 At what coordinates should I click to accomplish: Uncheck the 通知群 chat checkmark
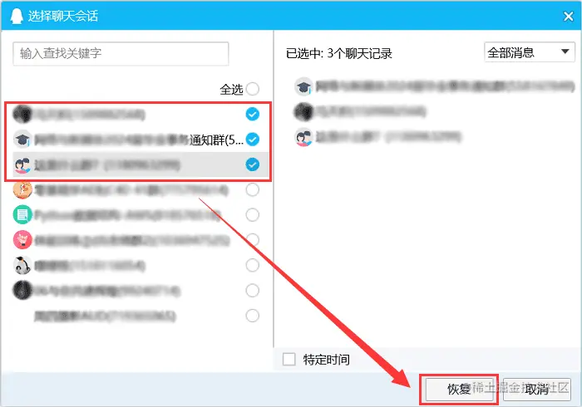point(253,140)
